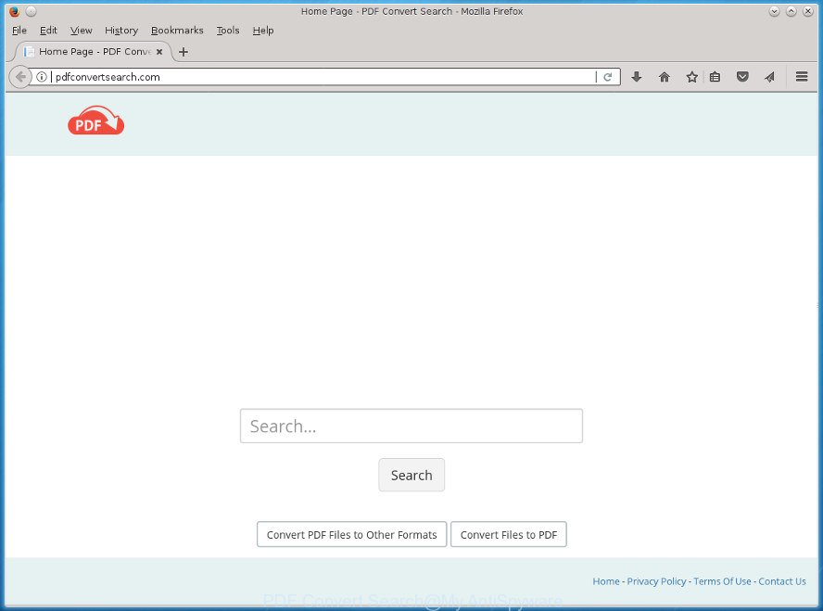Click Convert PDF Files to Other Formats
The width and height of the screenshot is (823, 611).
click(351, 534)
